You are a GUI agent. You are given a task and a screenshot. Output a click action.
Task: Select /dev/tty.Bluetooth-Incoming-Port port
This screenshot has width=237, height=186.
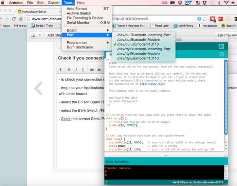[x=144, y=49]
